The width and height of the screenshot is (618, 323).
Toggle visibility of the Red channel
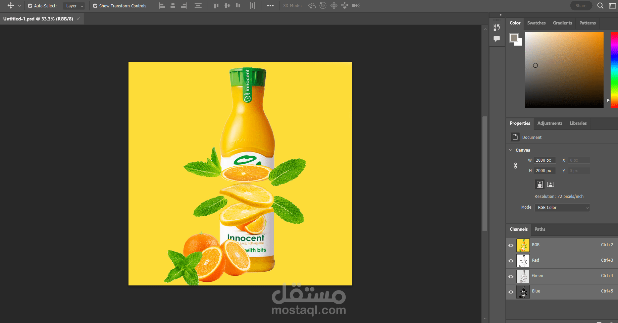(x=511, y=261)
